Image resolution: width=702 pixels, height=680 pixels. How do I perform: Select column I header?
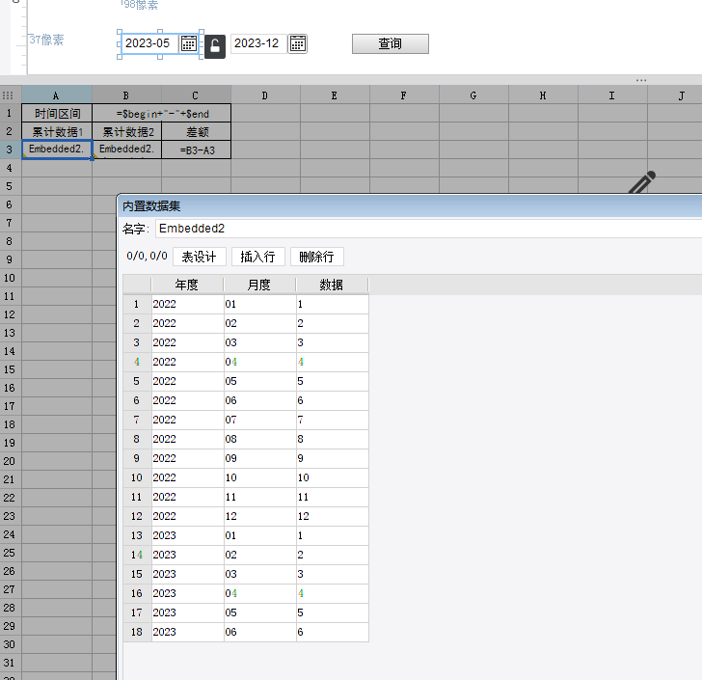tap(612, 95)
